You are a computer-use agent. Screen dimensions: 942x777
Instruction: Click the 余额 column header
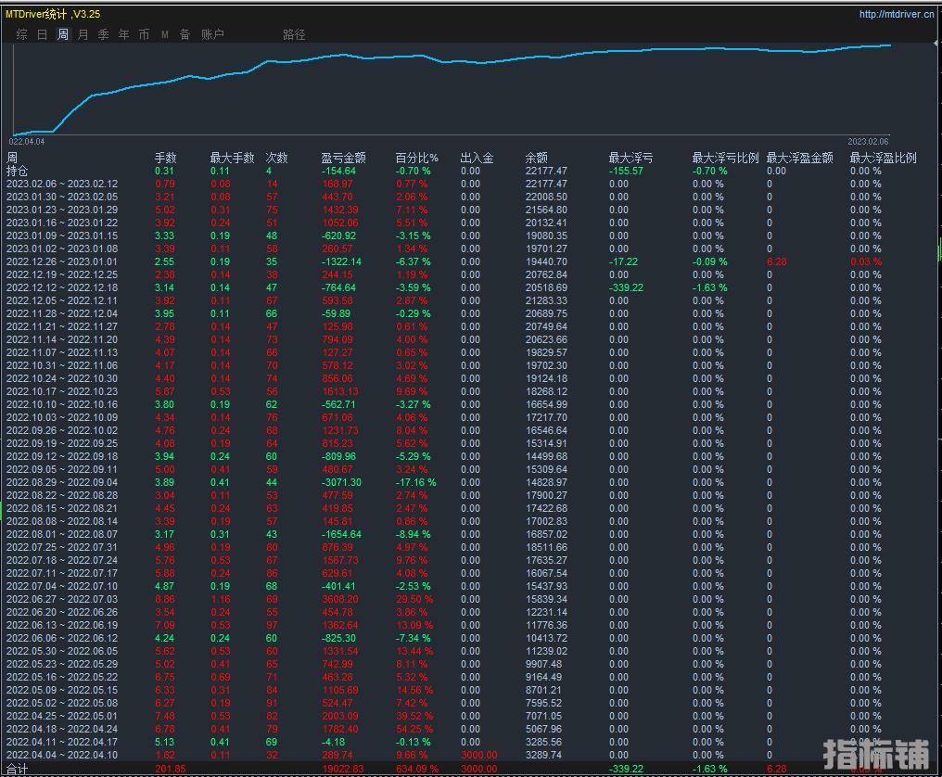(537, 158)
